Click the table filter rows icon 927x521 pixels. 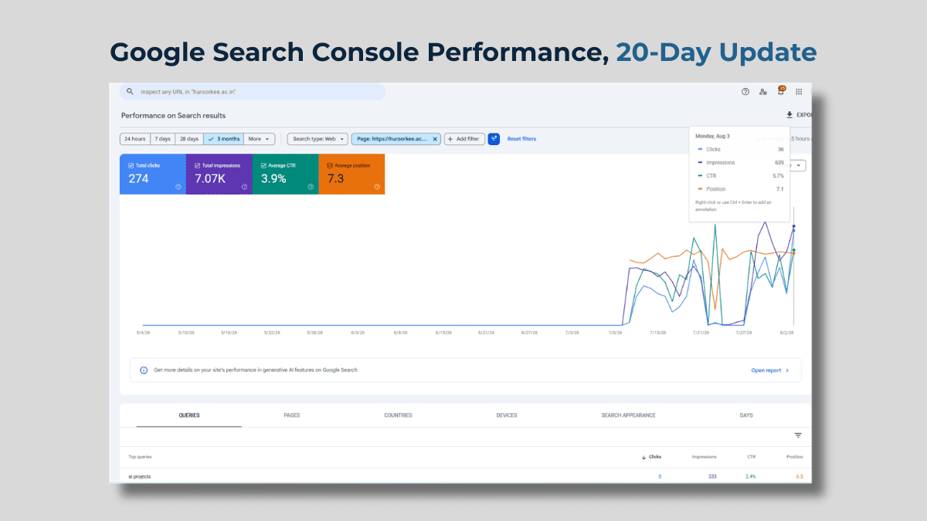click(x=798, y=435)
